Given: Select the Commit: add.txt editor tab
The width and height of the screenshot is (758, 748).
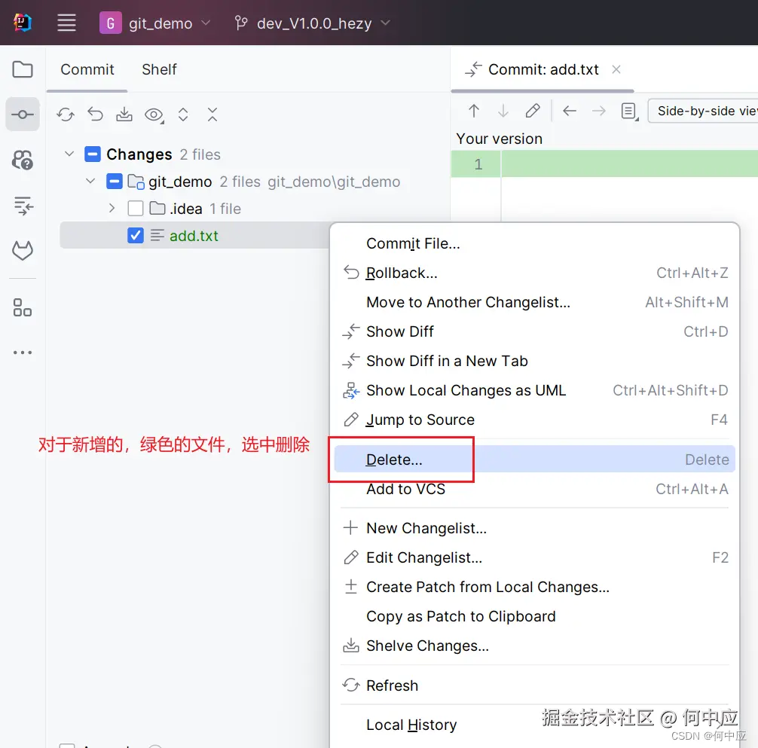Looking at the screenshot, I should [x=543, y=69].
